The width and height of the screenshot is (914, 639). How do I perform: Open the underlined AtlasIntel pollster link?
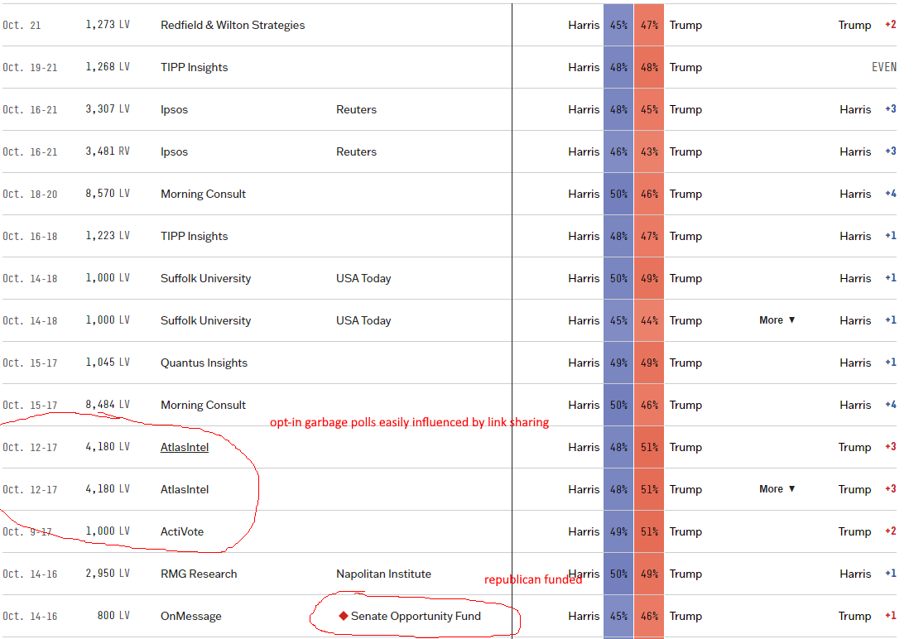point(185,447)
